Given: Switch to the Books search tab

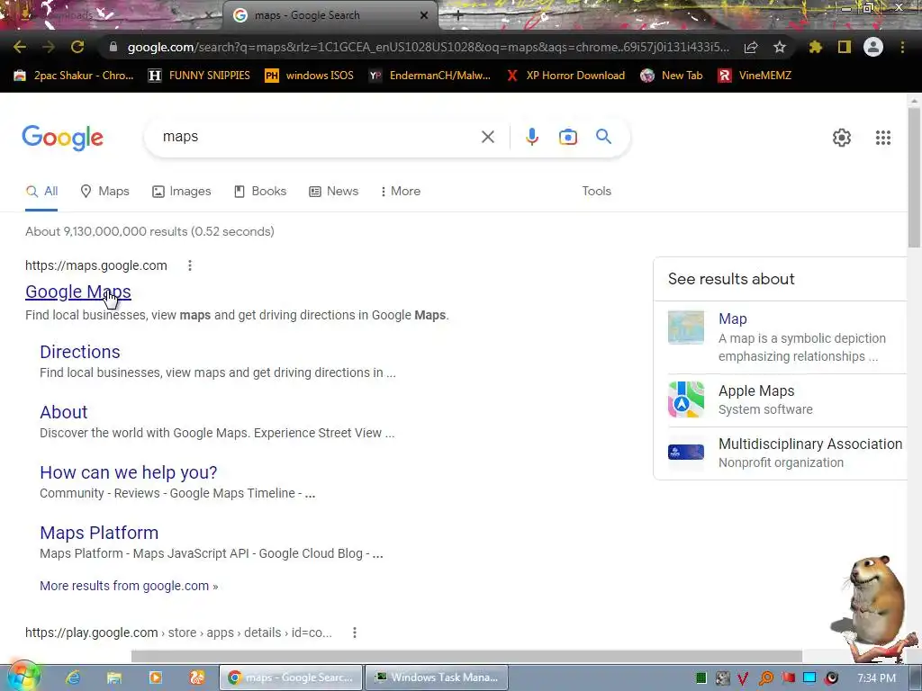Looking at the screenshot, I should [x=260, y=192].
